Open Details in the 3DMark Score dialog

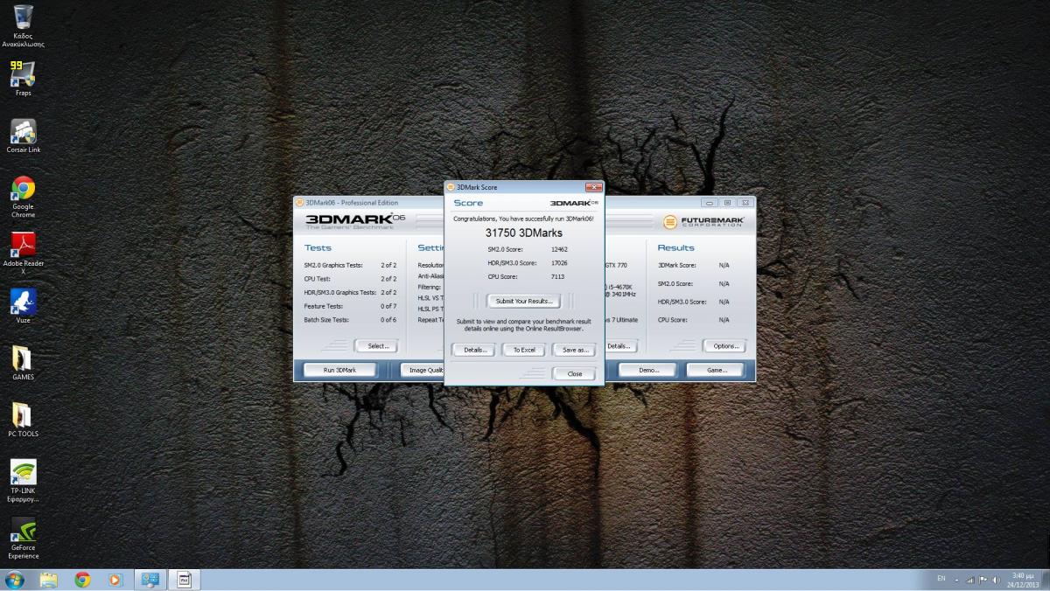tap(474, 350)
